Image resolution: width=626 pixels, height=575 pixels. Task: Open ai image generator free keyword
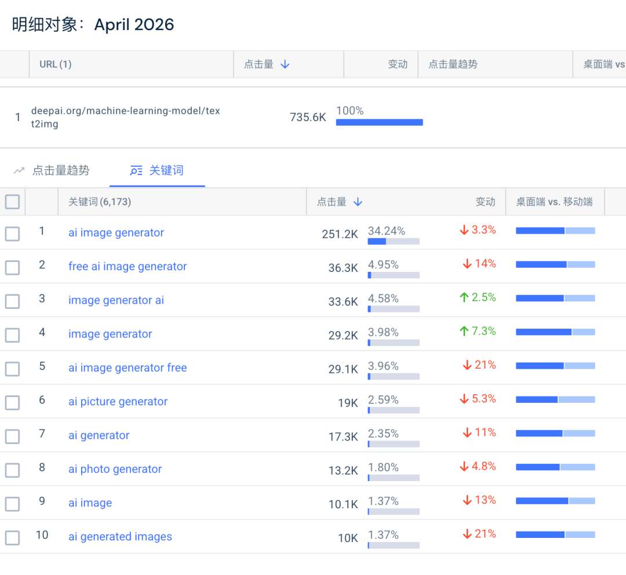(x=128, y=367)
